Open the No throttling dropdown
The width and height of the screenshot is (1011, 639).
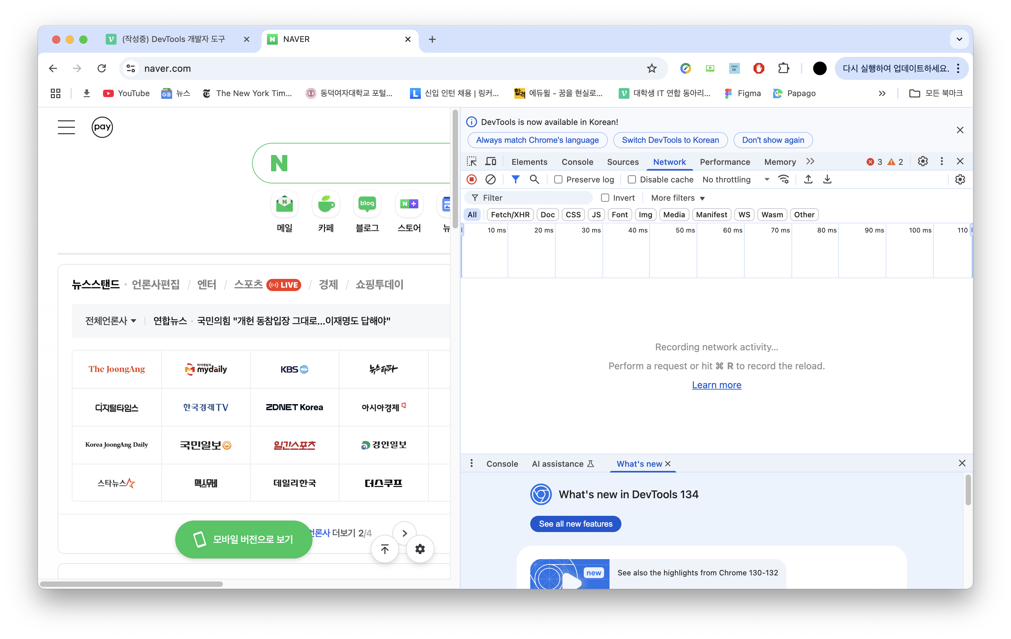(x=736, y=179)
